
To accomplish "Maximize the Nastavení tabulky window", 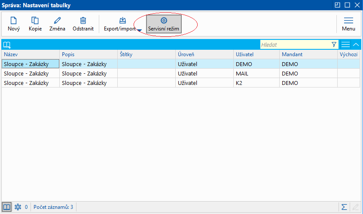I will [347, 5].
